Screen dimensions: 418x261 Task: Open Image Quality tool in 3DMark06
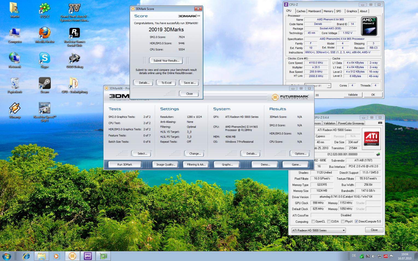click(165, 165)
